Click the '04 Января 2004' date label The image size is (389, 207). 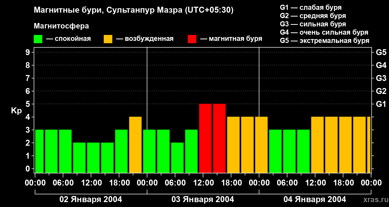[315, 199]
